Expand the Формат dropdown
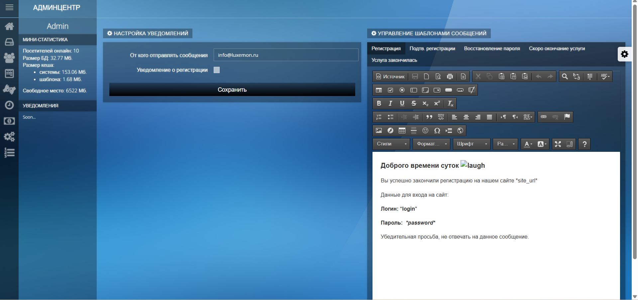This screenshot has height=300, width=638. point(431,144)
